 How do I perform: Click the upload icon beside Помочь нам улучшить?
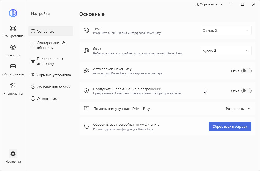click(x=87, y=108)
